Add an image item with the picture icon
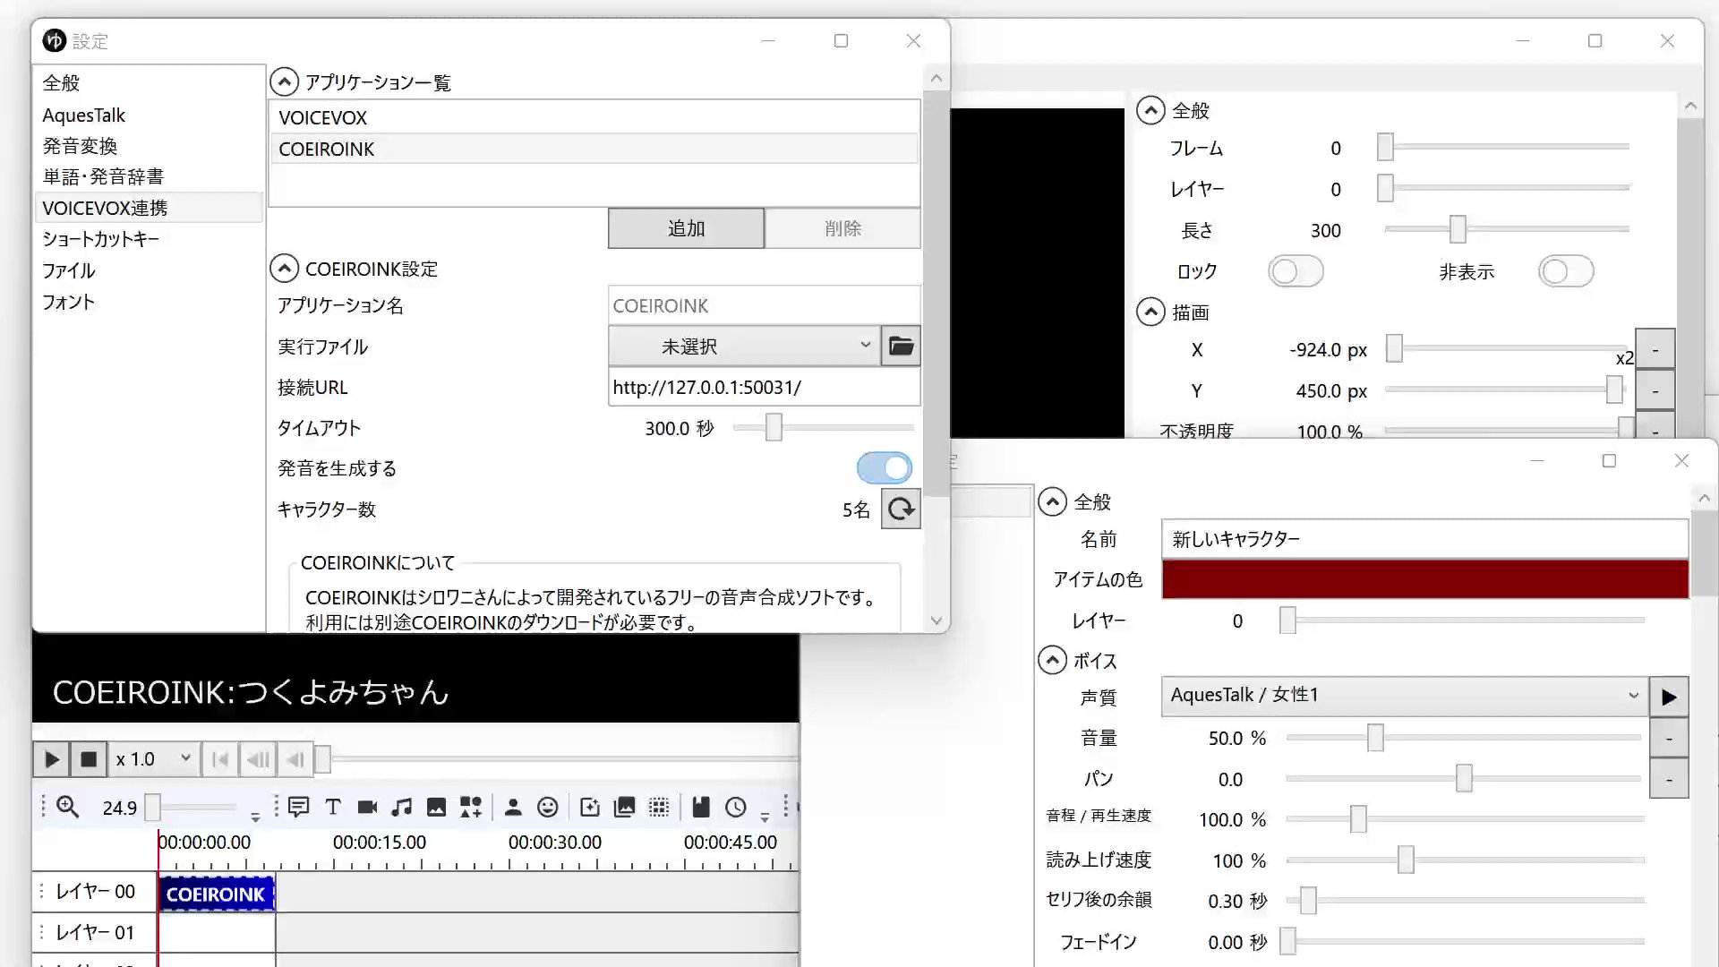The image size is (1719, 967). coord(436,807)
